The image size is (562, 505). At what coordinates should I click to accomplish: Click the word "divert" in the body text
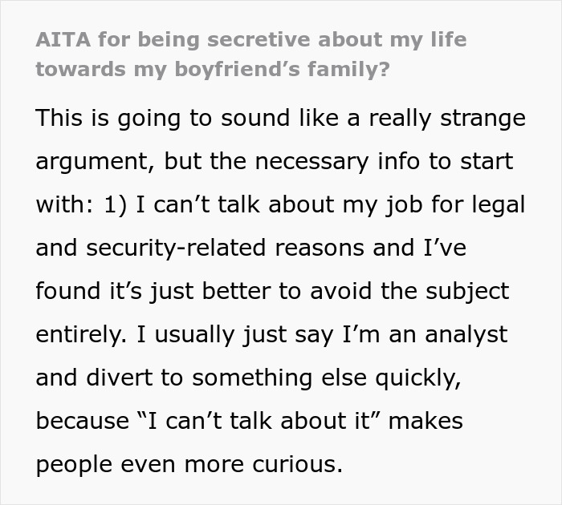(x=119, y=378)
